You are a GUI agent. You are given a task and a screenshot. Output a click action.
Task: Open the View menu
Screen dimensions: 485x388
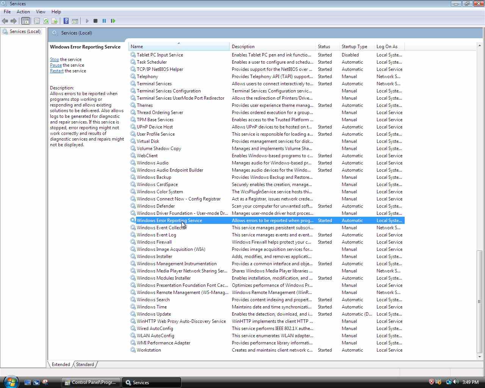41,12
